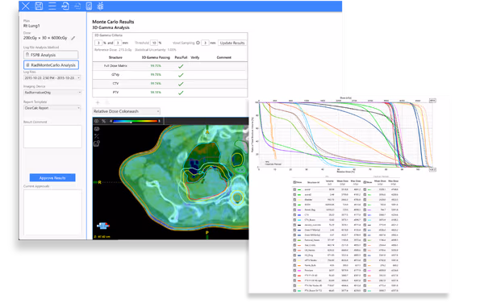Click the PTV structure name in gamma table

tap(115, 93)
